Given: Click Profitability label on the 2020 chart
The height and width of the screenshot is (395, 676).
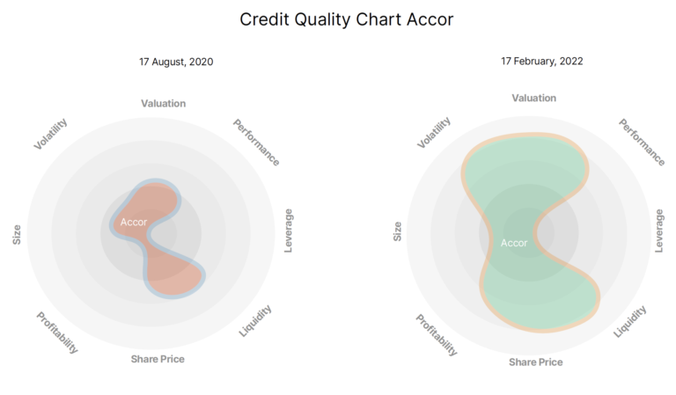Looking at the screenshot, I should 58,333.
